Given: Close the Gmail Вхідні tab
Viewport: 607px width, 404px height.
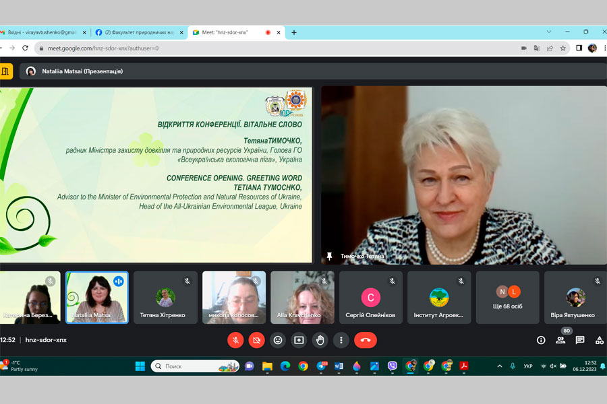Looking at the screenshot, I should point(84,32).
